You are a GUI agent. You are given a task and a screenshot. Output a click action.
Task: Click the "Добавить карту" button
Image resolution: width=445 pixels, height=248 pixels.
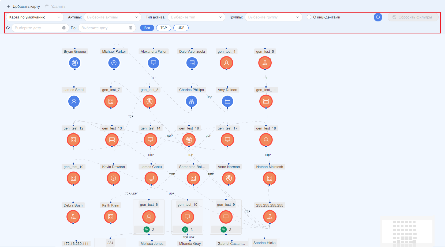click(x=23, y=6)
